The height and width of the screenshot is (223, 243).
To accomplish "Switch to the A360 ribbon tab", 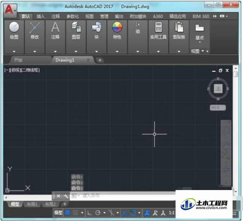I will (158, 16).
